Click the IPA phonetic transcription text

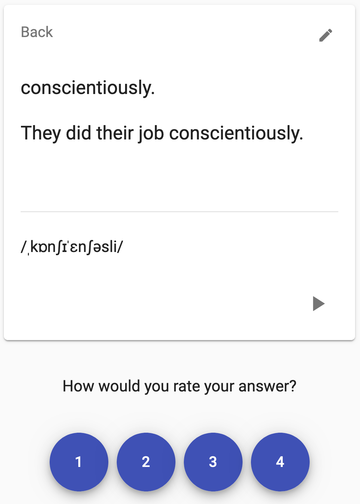tap(72, 247)
